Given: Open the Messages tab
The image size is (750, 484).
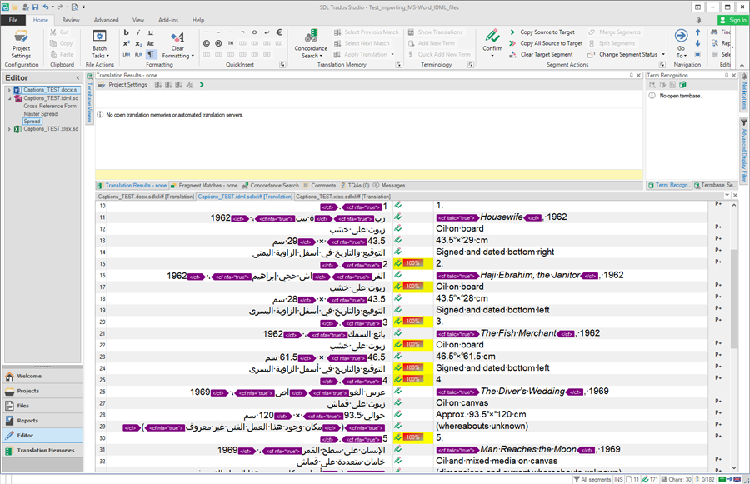Looking at the screenshot, I should (389, 186).
